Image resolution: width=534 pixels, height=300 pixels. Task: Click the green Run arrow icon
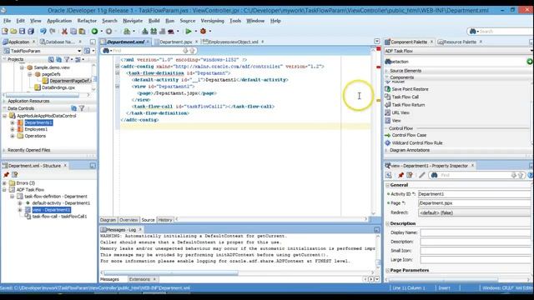(x=189, y=32)
